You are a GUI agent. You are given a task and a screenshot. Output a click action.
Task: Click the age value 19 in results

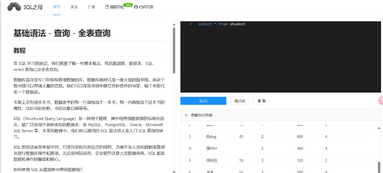(241, 161)
